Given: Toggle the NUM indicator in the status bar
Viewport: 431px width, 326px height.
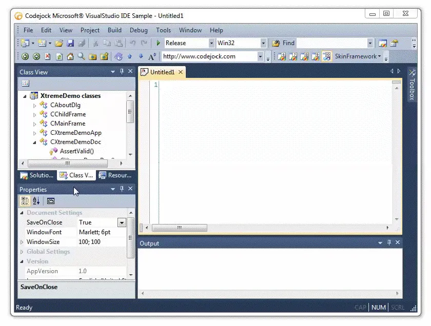Looking at the screenshot, I should tap(378, 307).
